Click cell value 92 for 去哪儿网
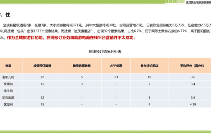Viewport: 211px width, 133px height. [42, 77]
